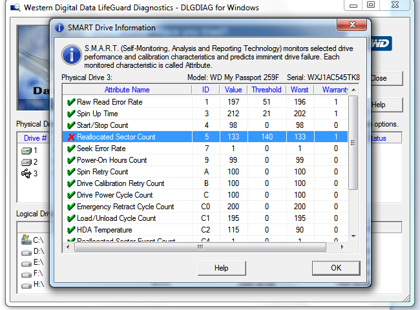
Task: Select the Power-On Hours Count row
Action: tap(205, 160)
